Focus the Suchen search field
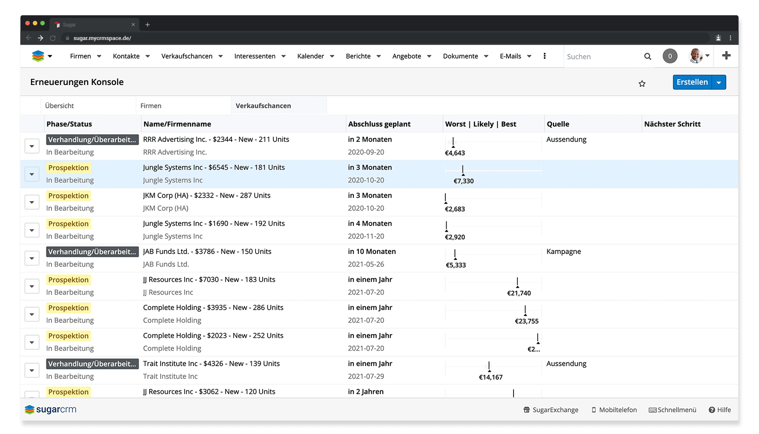This screenshot has height=434, width=759. [601, 56]
